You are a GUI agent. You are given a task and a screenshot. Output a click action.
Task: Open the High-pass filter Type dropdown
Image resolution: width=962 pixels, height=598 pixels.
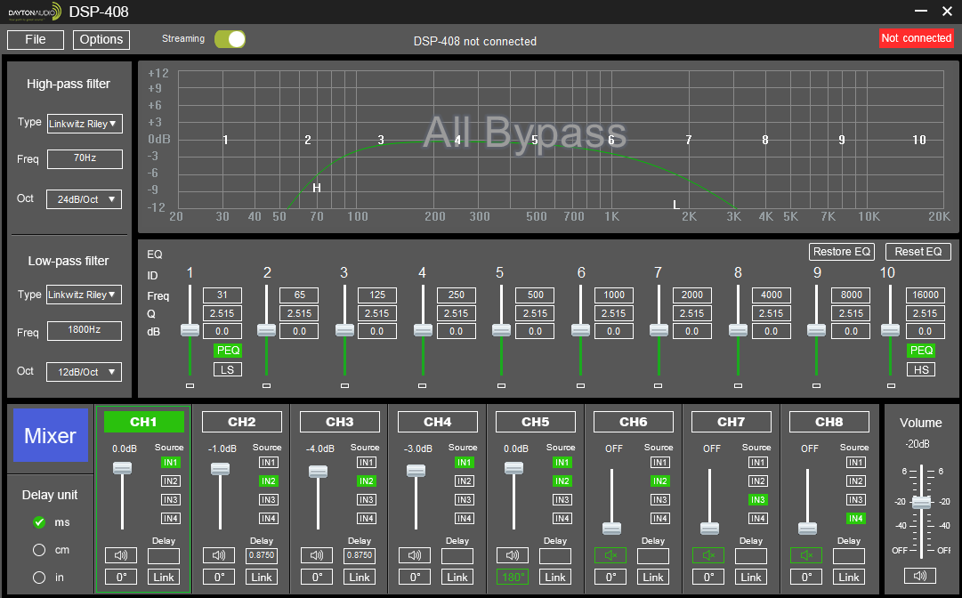[85, 124]
